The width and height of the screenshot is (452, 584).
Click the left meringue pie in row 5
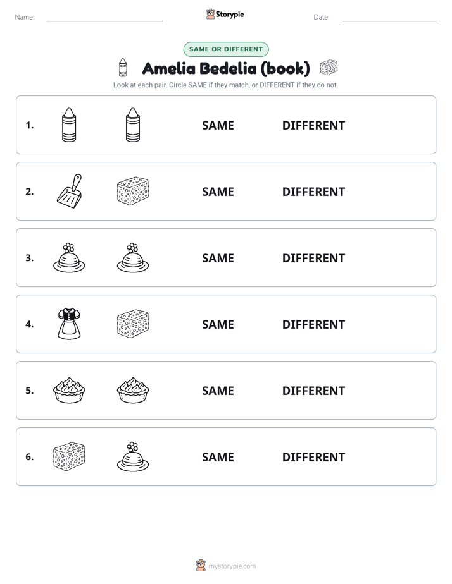(69, 390)
